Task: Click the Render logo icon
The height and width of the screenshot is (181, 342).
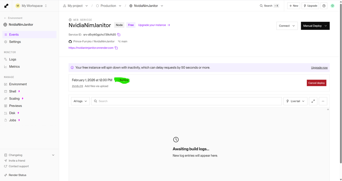Action: [6, 6]
